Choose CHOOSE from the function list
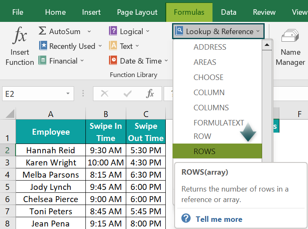Image resolution: width=308 pixels, height=229 pixels. pyautogui.click(x=217, y=77)
